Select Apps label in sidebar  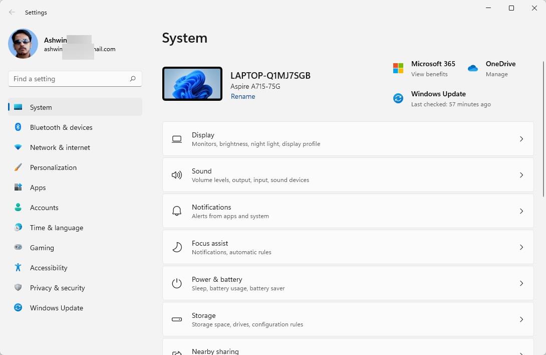click(38, 188)
